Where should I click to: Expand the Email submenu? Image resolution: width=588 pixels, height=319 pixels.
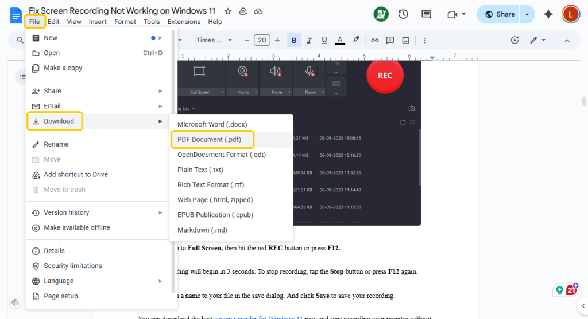[98, 106]
